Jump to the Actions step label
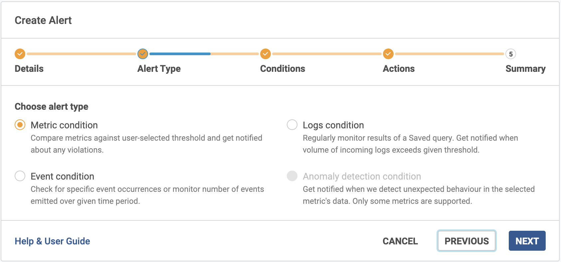 pyautogui.click(x=399, y=68)
